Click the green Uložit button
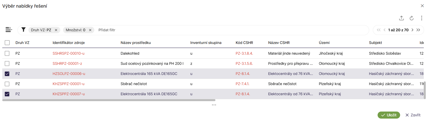428x120 pixels. [x=389, y=115]
